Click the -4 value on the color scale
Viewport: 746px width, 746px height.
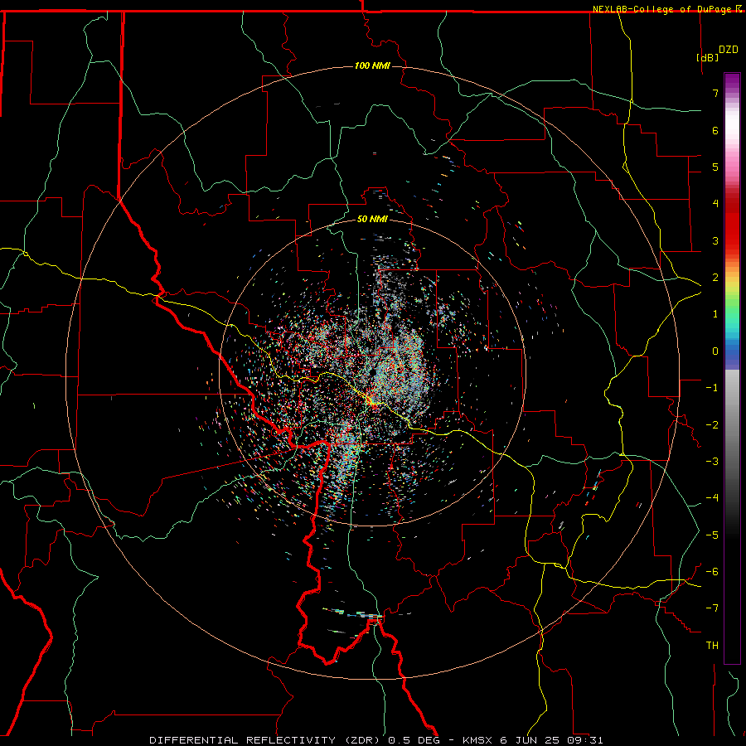(x=712, y=498)
